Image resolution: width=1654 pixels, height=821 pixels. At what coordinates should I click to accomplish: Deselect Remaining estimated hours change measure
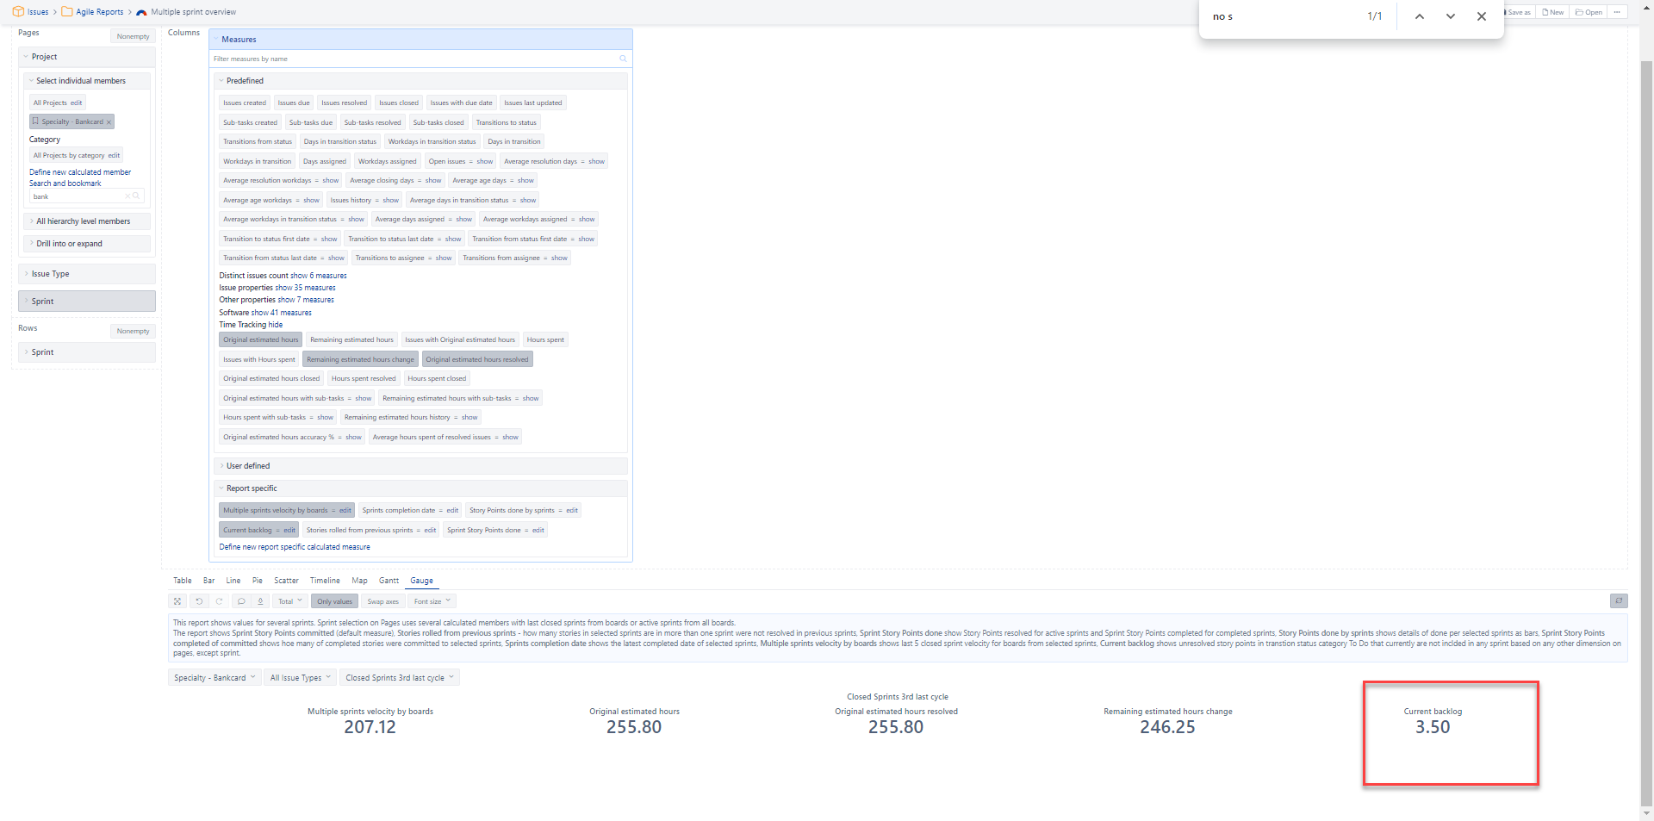pos(360,359)
